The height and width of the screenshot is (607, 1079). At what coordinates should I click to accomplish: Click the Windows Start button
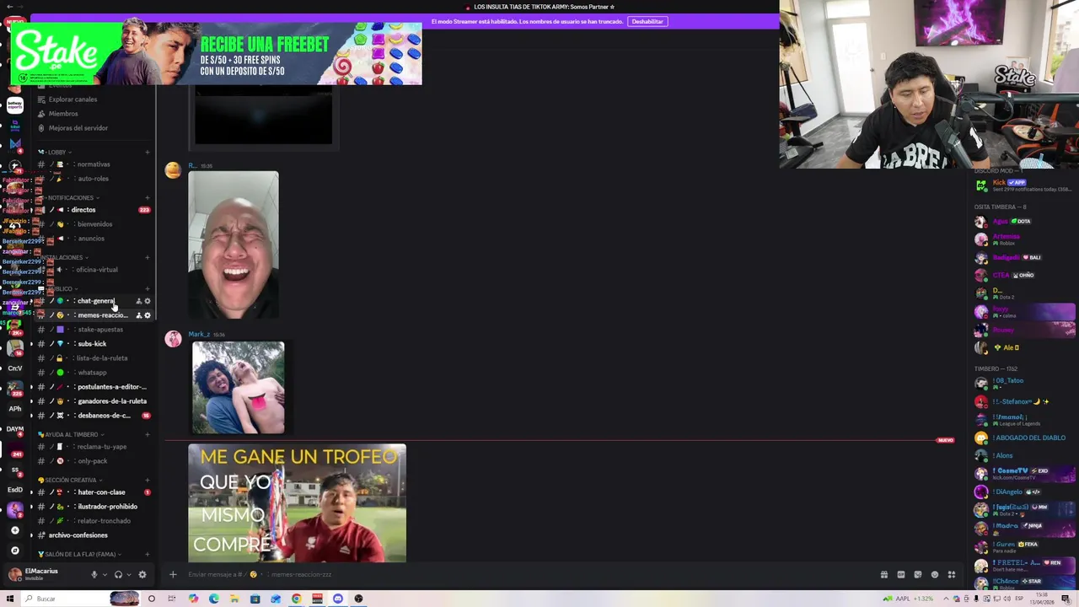click(10, 599)
